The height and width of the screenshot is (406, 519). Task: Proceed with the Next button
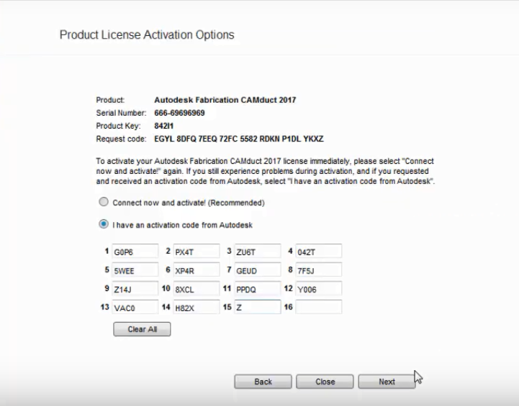click(x=387, y=382)
